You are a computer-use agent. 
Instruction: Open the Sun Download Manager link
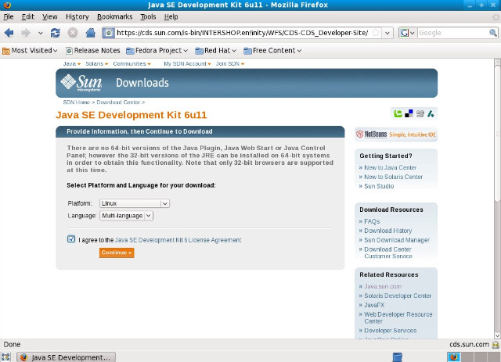click(397, 240)
